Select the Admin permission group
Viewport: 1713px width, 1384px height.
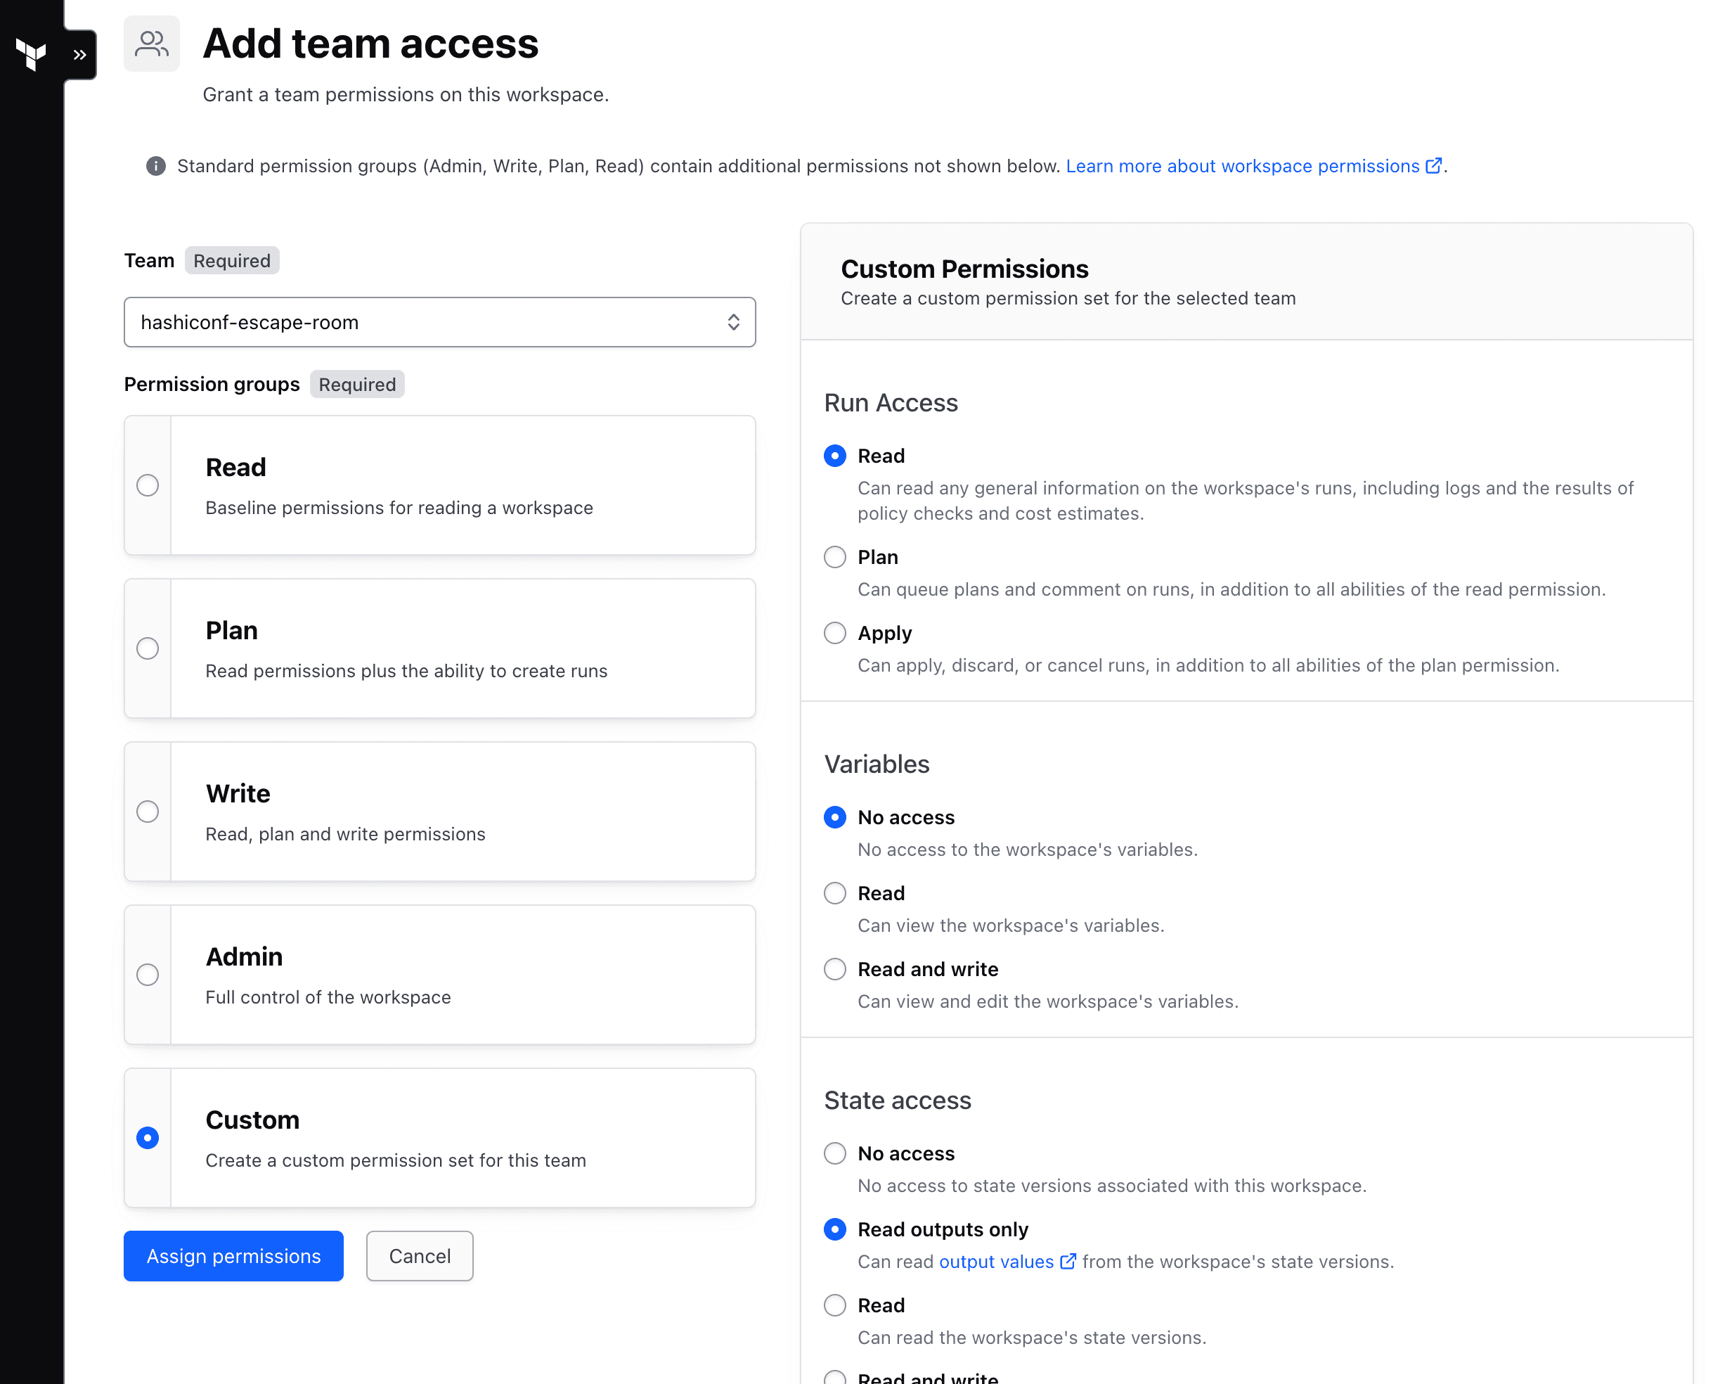pyautogui.click(x=148, y=974)
